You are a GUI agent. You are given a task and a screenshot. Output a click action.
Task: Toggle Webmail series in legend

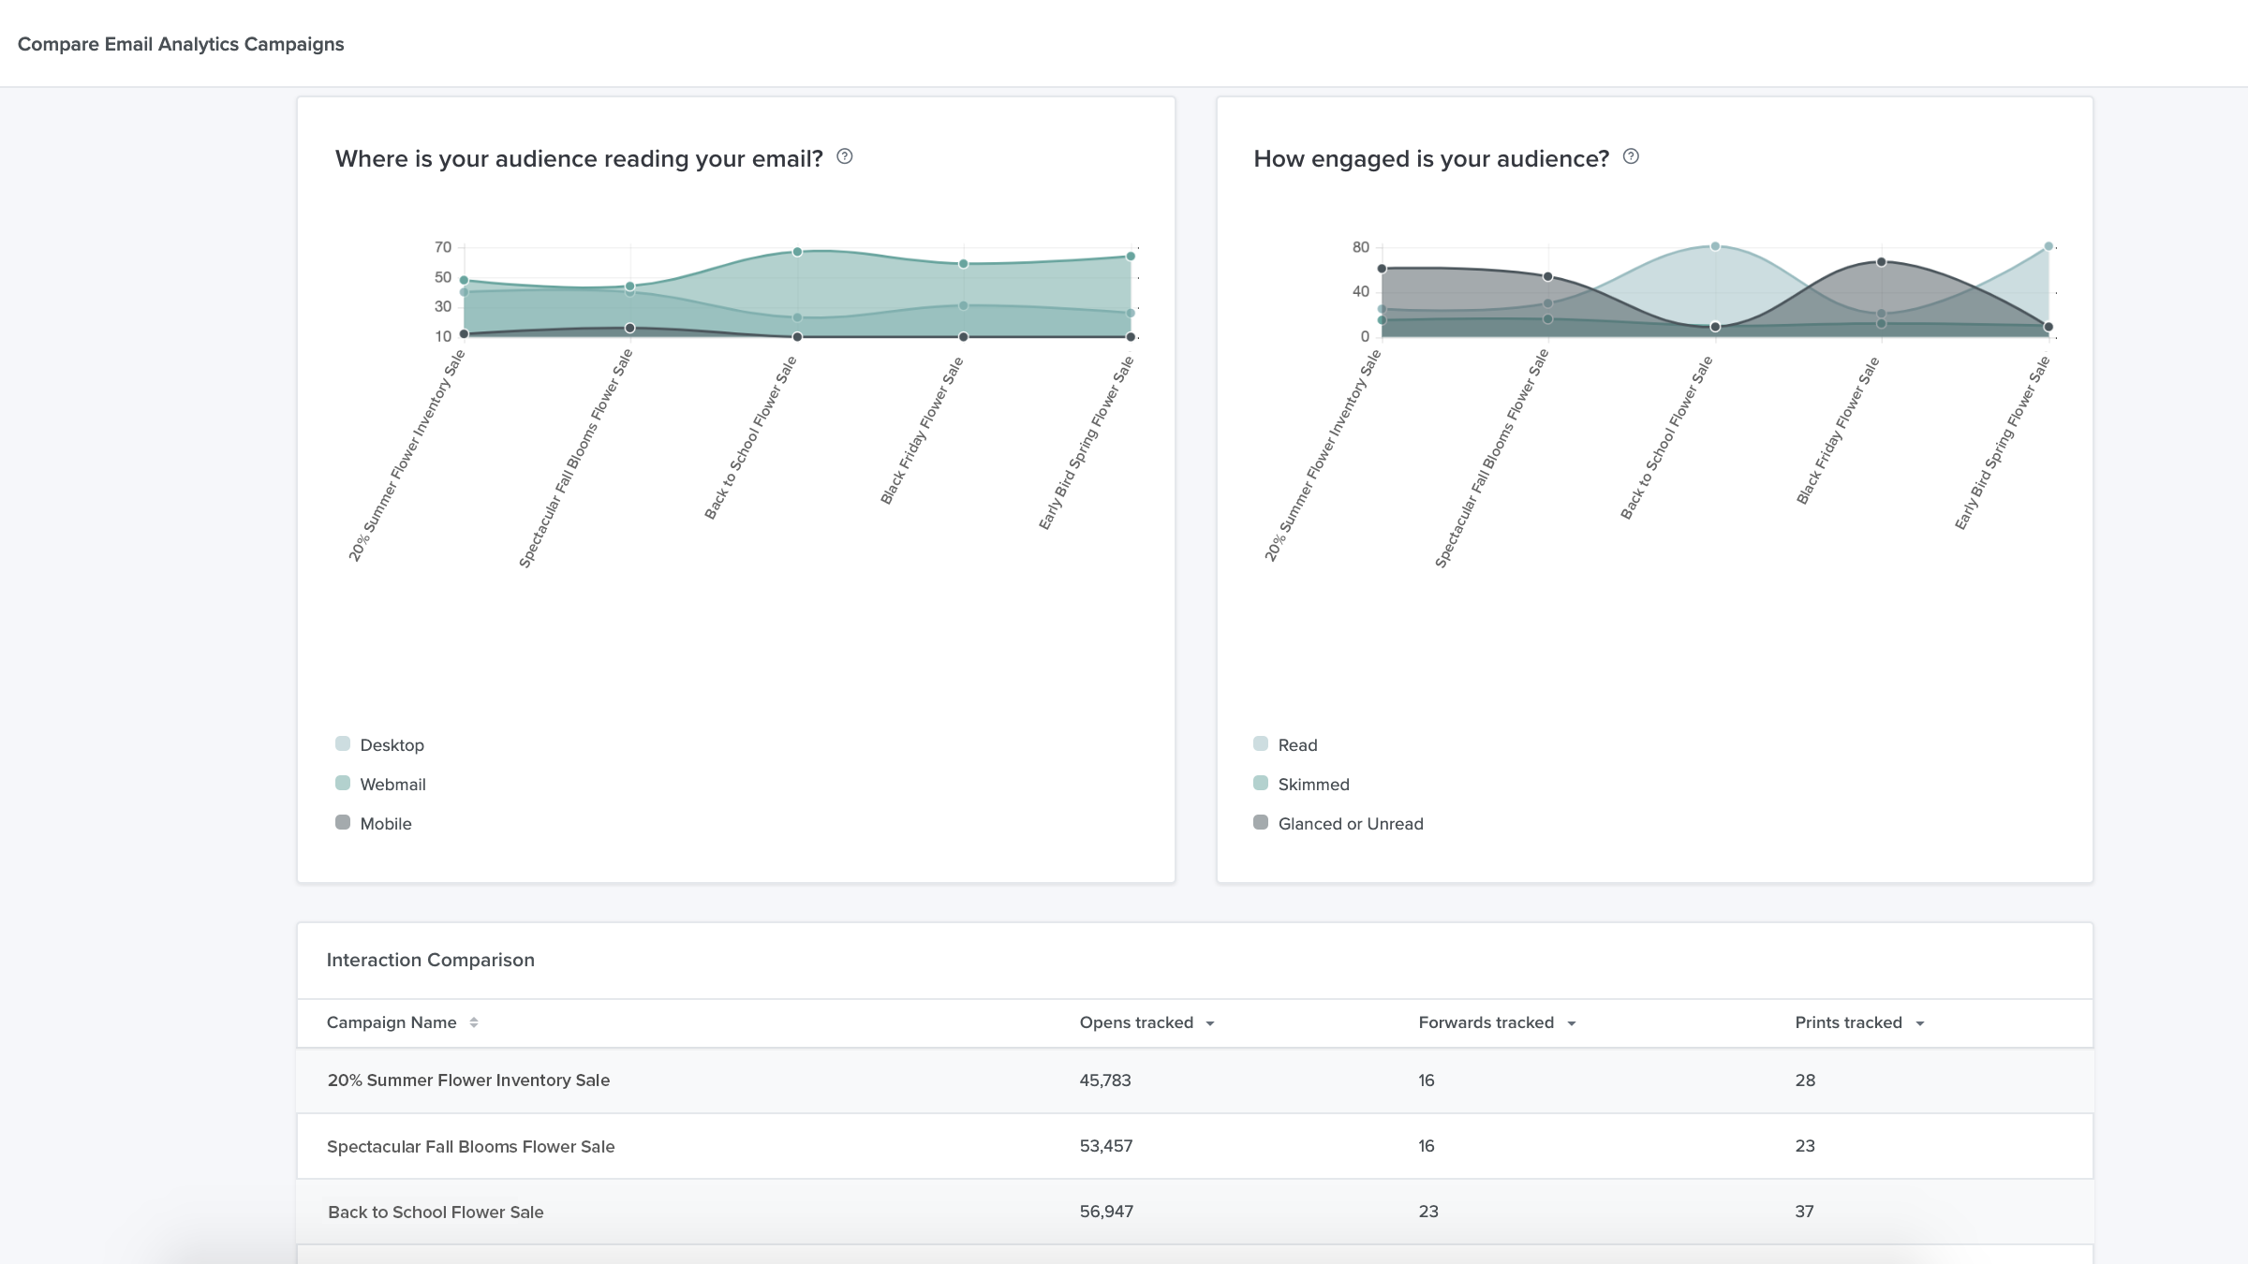380,784
